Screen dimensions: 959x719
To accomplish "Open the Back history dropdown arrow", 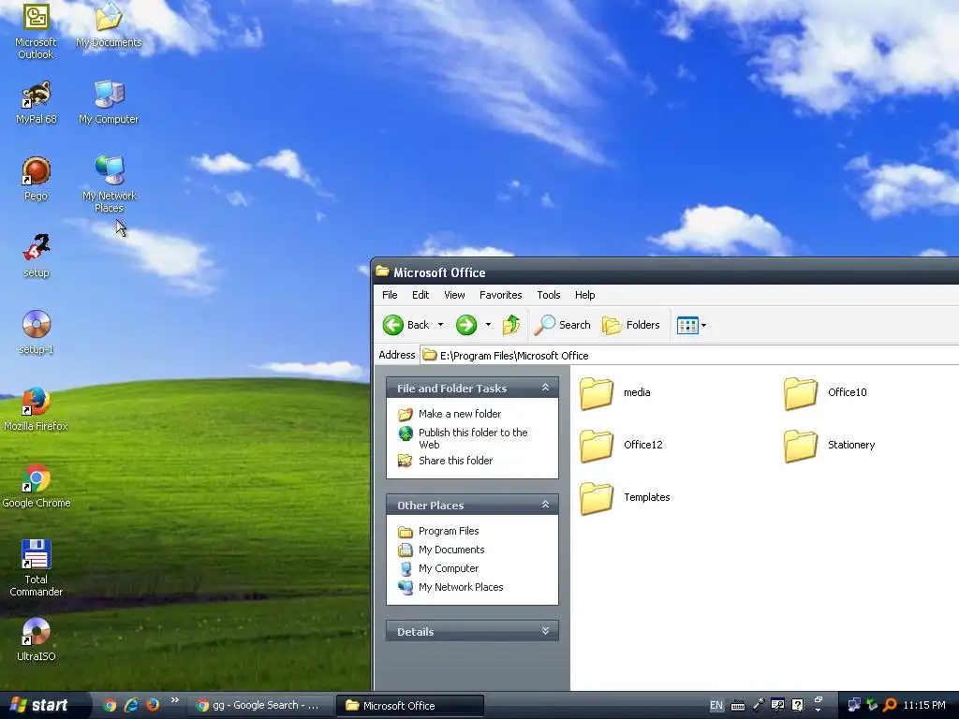I will click(x=440, y=325).
